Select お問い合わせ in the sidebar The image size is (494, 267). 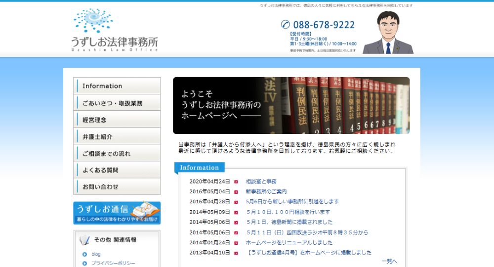pos(117,187)
